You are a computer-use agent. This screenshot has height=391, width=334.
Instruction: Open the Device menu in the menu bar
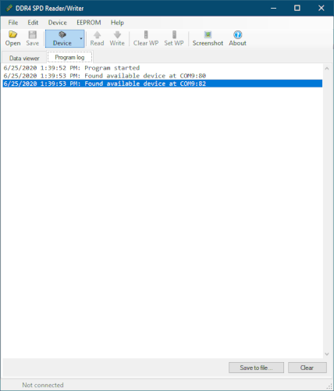pyautogui.click(x=58, y=23)
